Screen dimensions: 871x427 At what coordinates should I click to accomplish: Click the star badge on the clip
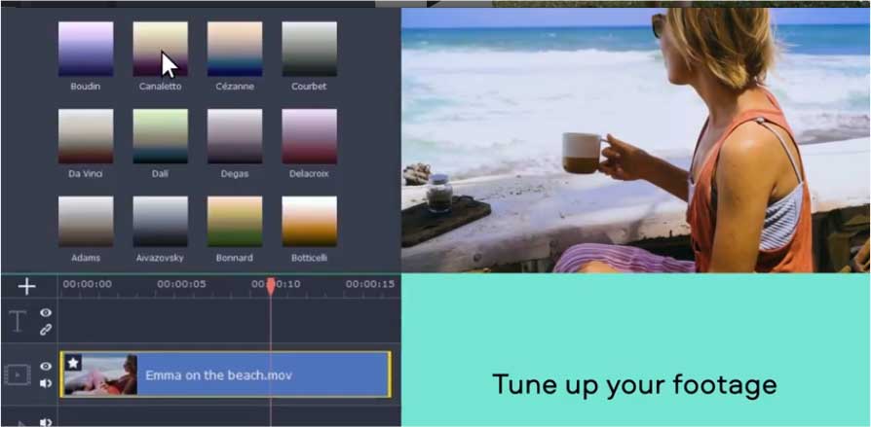pyautogui.click(x=73, y=363)
